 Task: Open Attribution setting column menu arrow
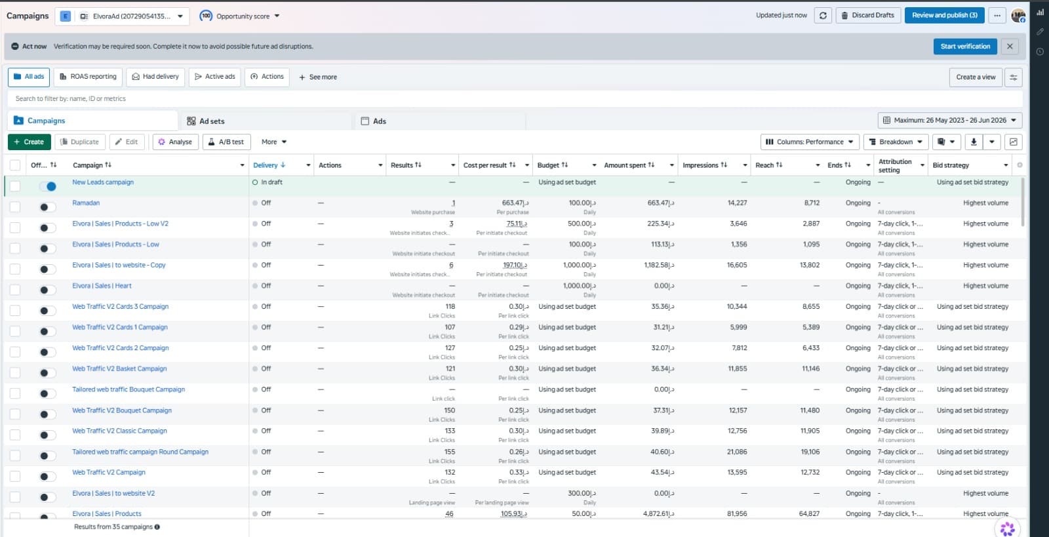click(x=922, y=165)
